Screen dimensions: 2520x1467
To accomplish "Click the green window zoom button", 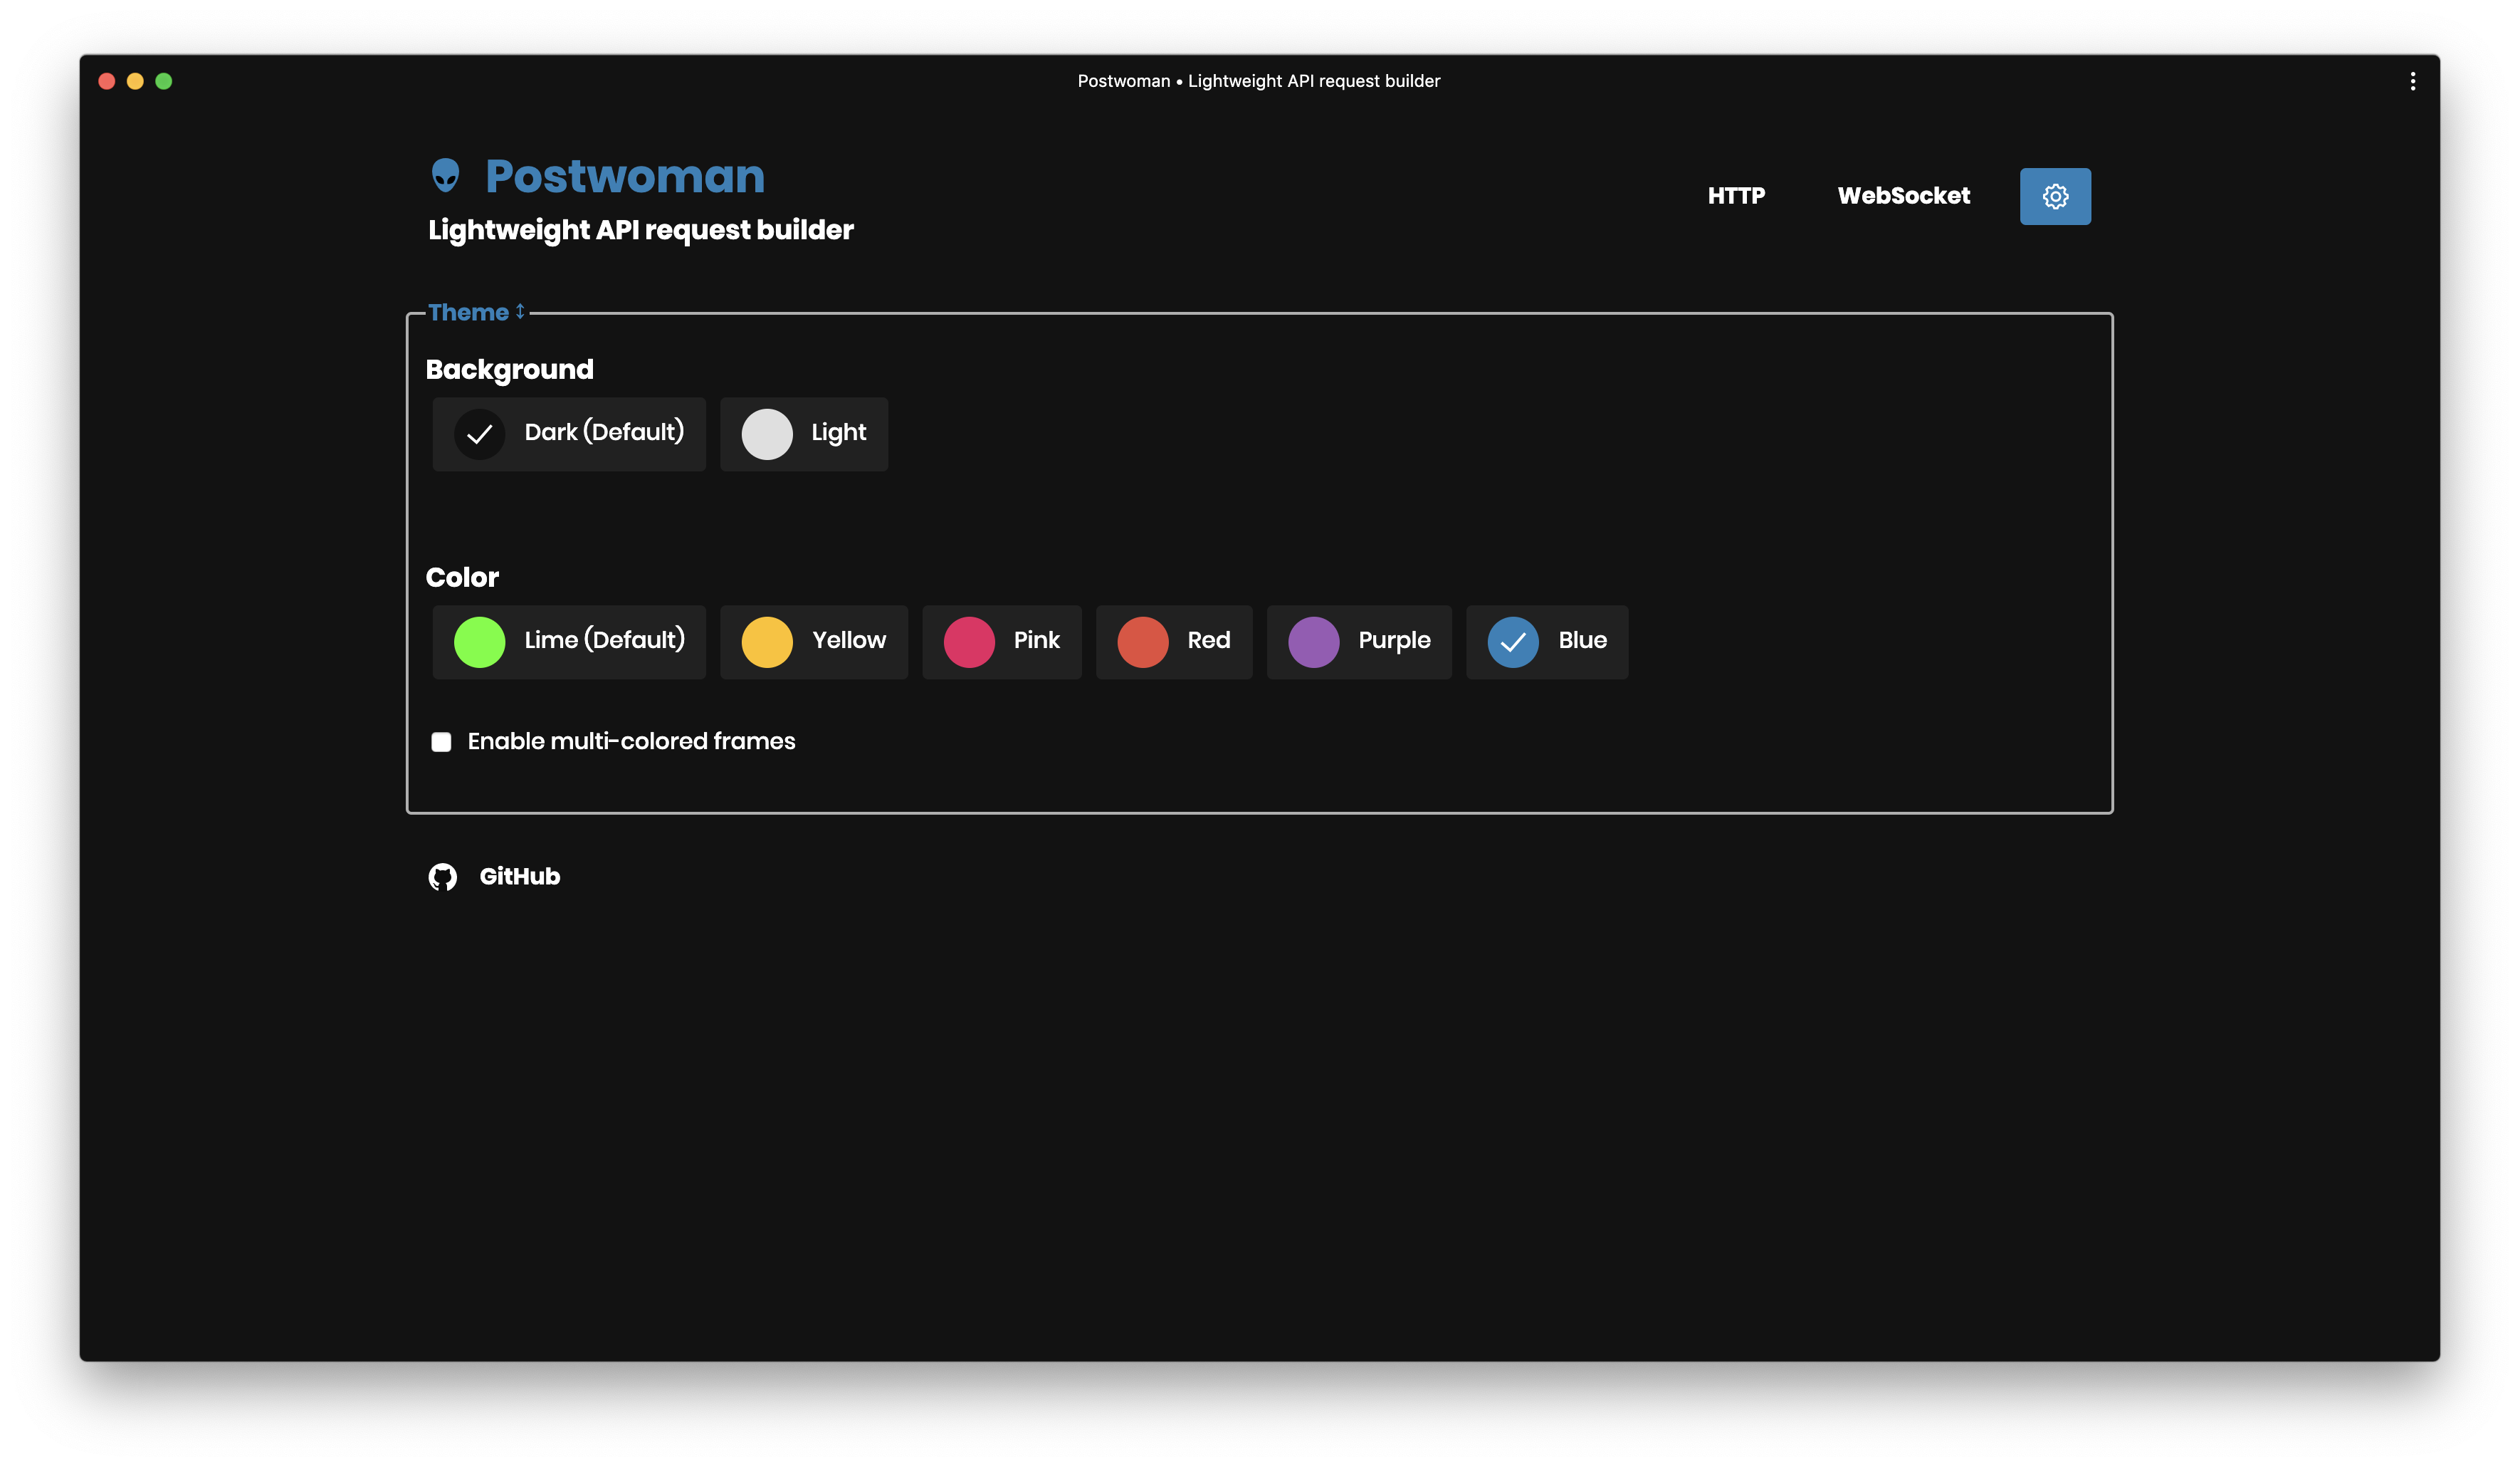I will pyautogui.click(x=164, y=81).
